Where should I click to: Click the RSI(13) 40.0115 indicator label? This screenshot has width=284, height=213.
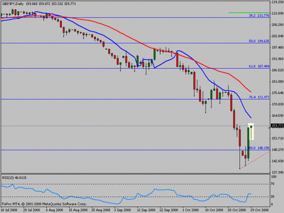tap(14, 178)
